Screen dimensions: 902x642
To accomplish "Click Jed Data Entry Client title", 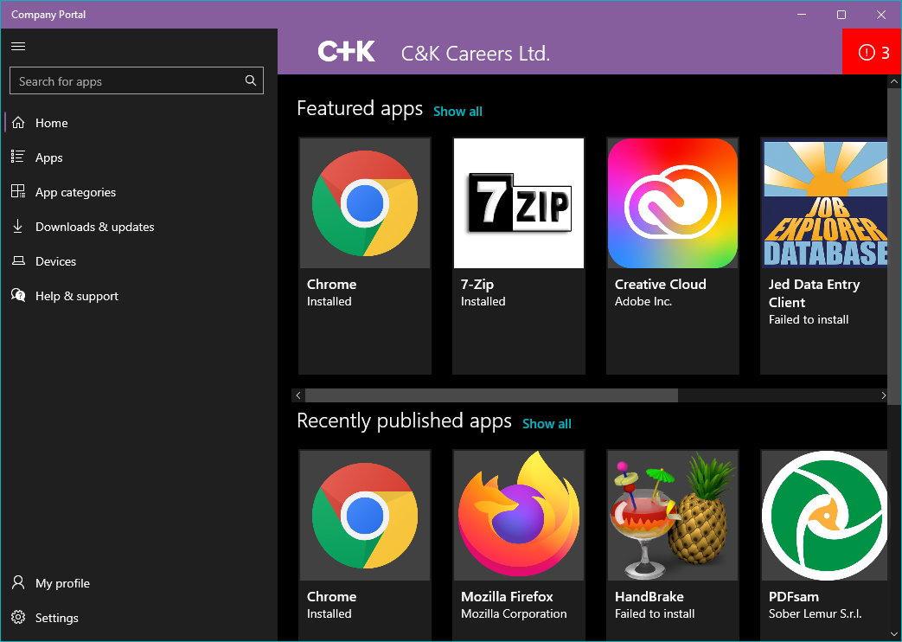I will 814,293.
